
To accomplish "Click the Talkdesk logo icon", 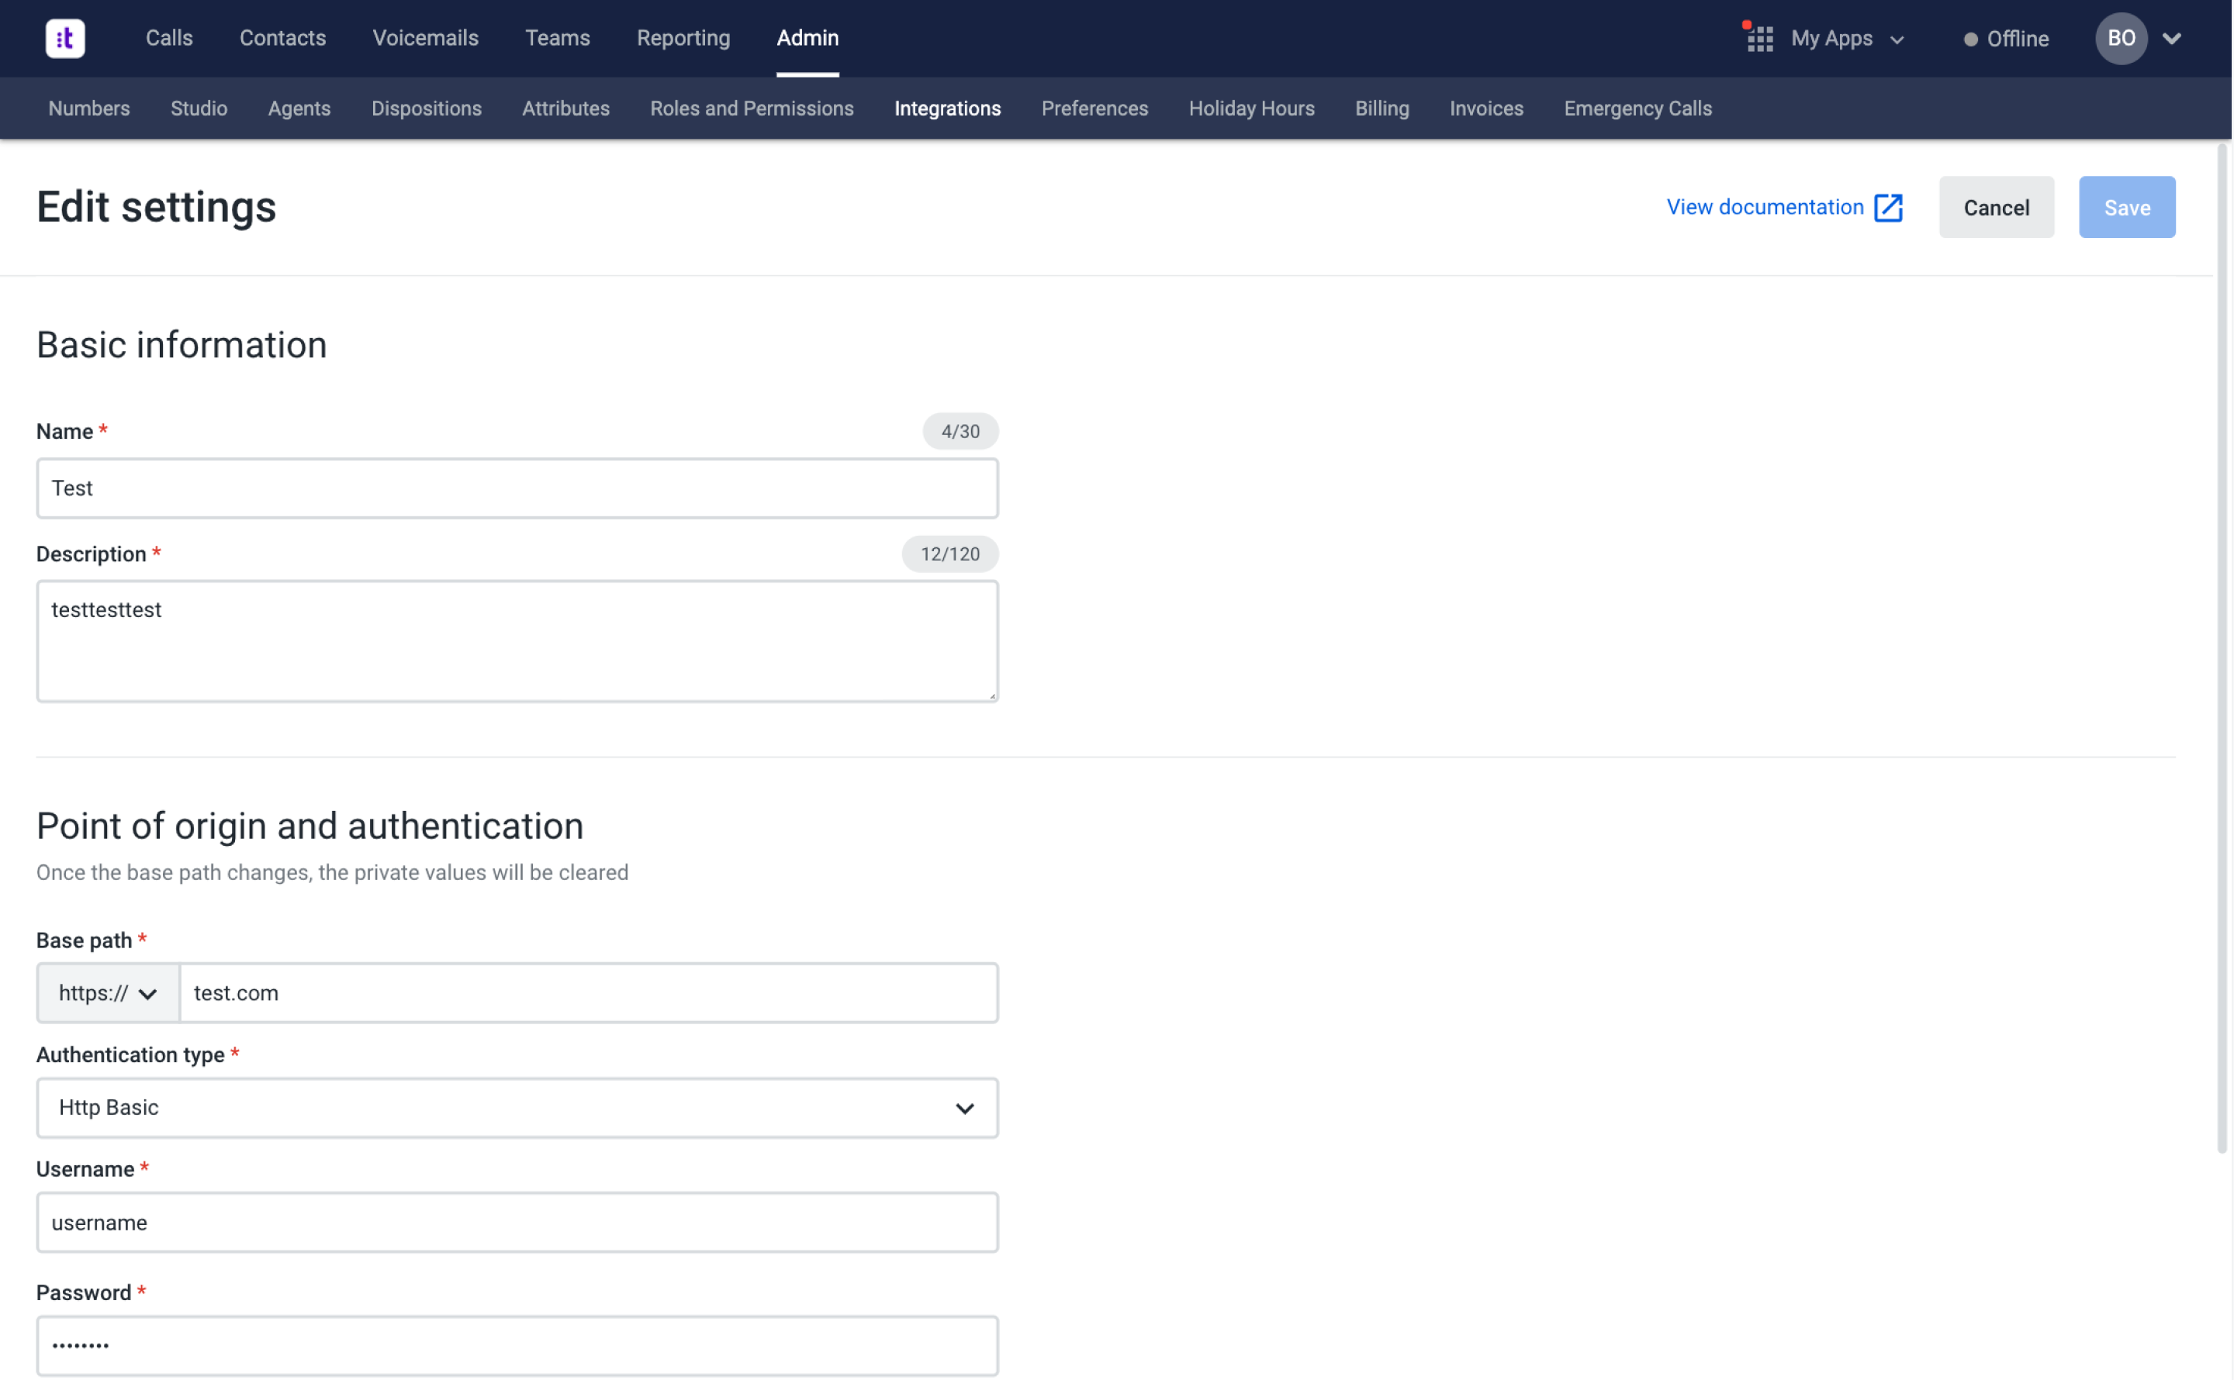I will (65, 38).
